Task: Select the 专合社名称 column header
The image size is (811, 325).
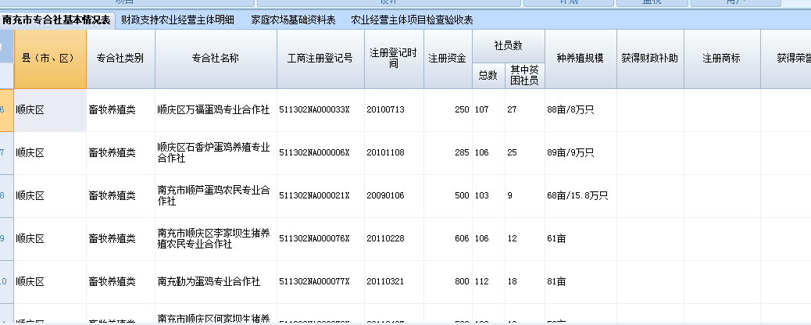Action: 216,59
